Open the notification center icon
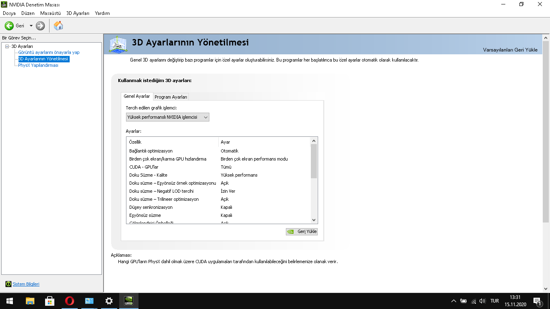Screen dimensions: 550x309 [537, 301]
